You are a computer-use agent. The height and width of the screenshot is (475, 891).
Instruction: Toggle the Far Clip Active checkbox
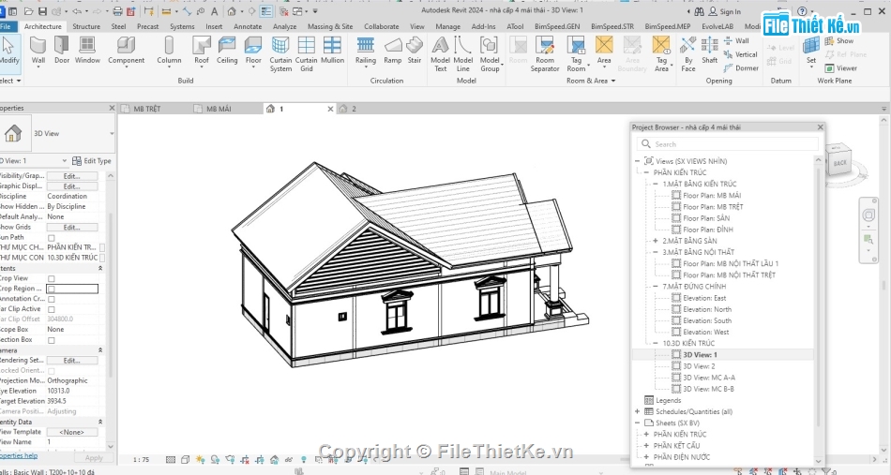52,309
